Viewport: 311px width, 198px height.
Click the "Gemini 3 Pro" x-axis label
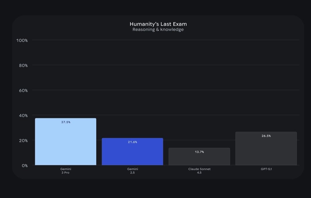point(66,171)
